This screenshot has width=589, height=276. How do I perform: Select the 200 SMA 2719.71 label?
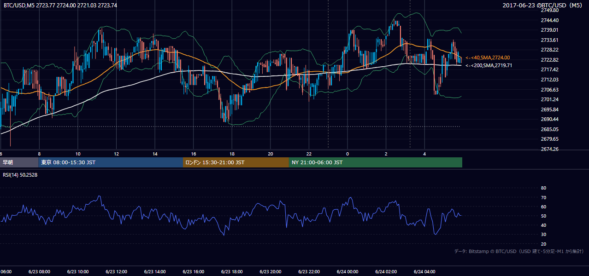pos(489,65)
